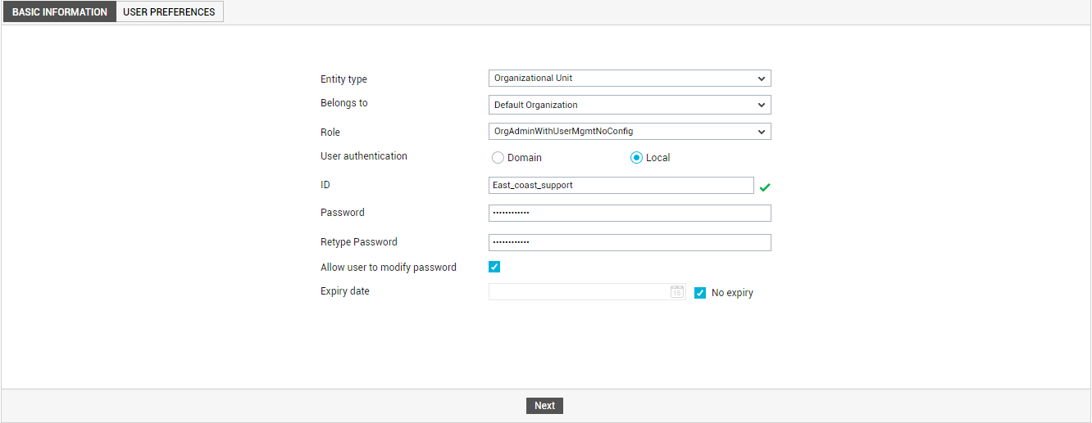Click the Belongs to label

coord(344,103)
